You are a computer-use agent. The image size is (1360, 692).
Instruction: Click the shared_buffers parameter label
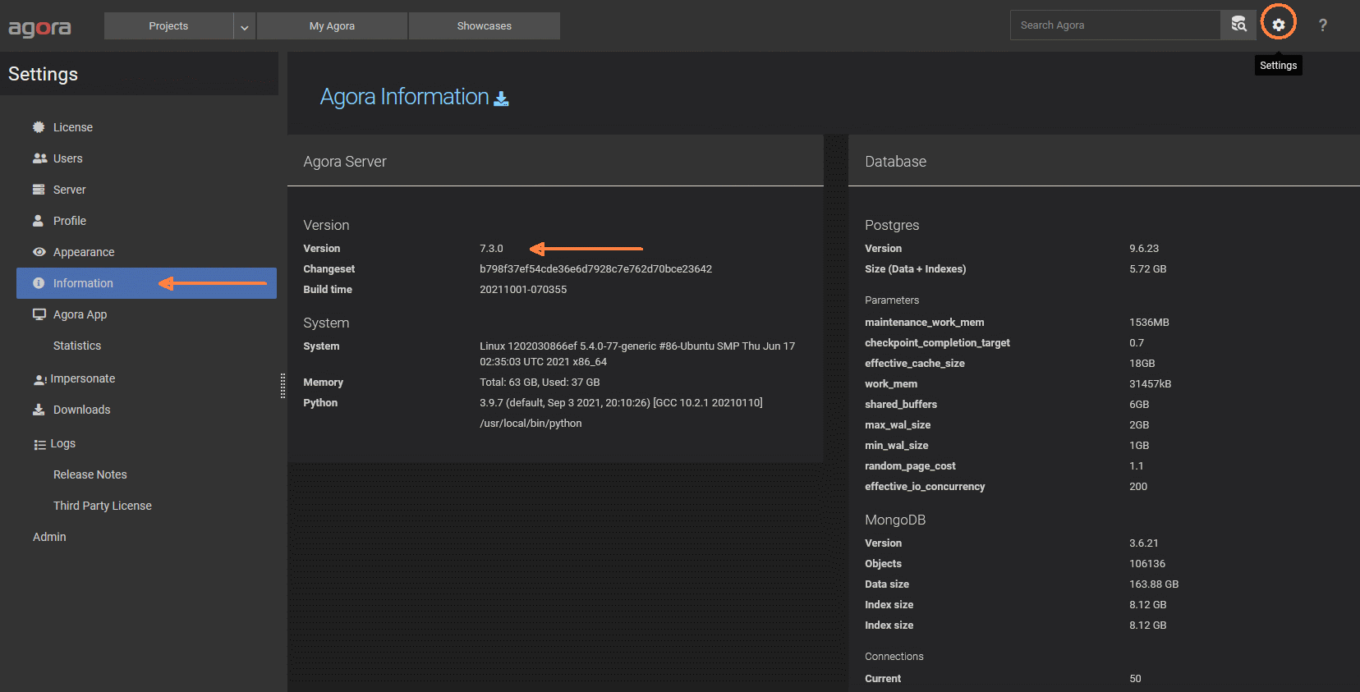click(901, 405)
